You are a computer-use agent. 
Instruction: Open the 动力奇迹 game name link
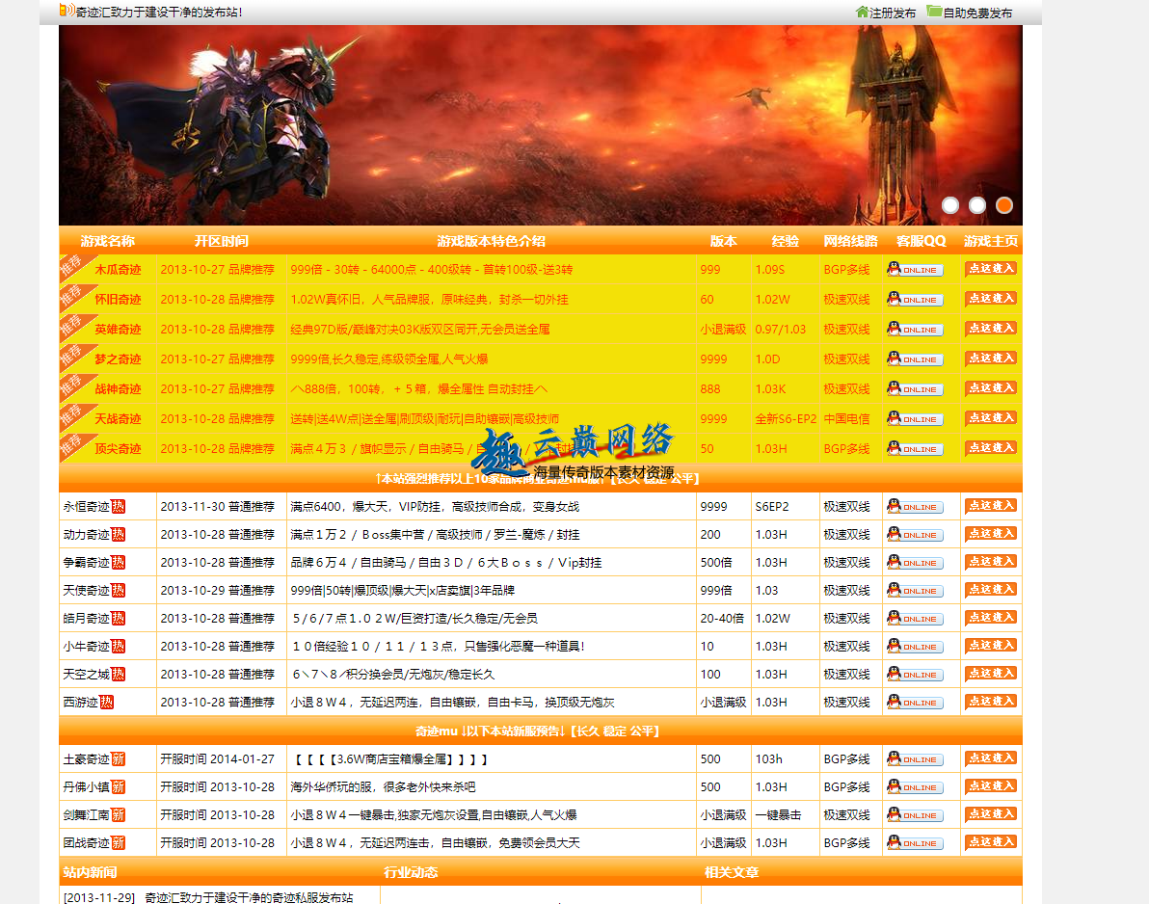[x=87, y=535]
